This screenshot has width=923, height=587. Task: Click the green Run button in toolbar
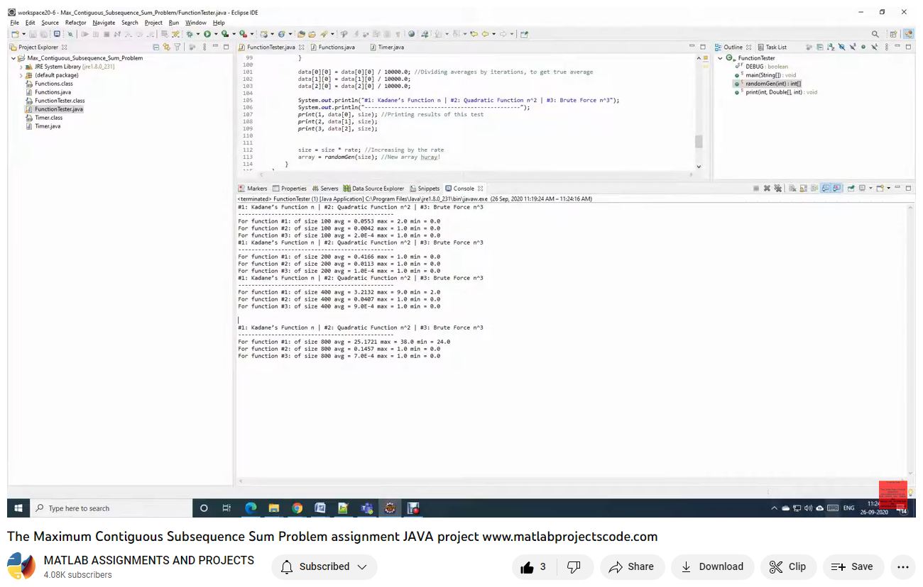207,34
